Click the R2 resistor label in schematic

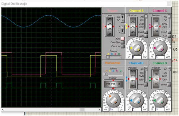tap(174, 37)
